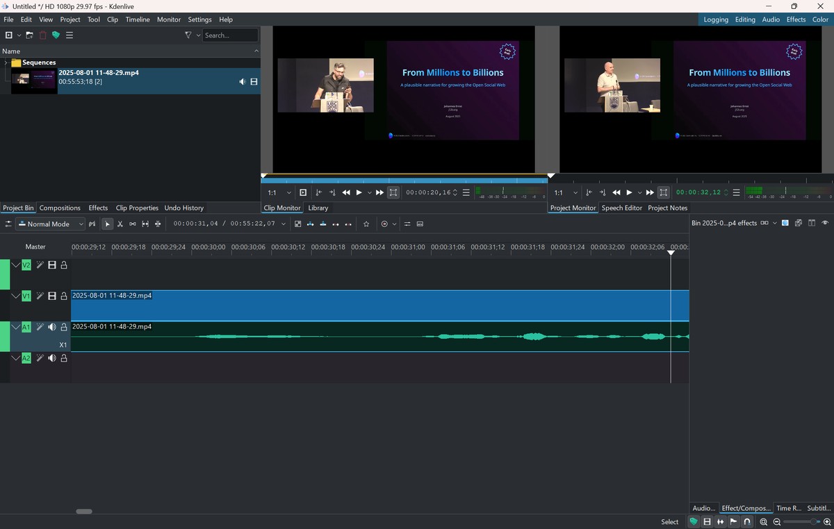The width and height of the screenshot is (834, 529).
Task: Switch to the Speech Editor tab
Action: click(x=621, y=208)
